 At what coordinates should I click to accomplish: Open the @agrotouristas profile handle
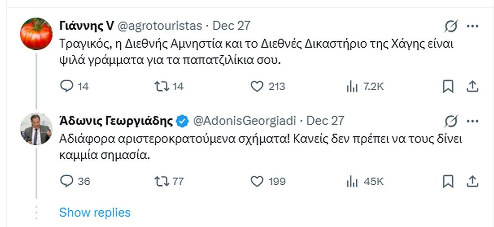(x=160, y=25)
